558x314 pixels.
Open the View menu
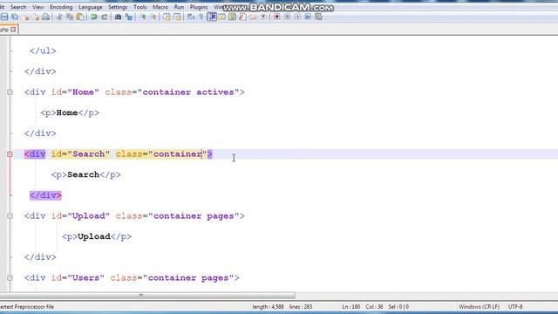[x=38, y=7]
